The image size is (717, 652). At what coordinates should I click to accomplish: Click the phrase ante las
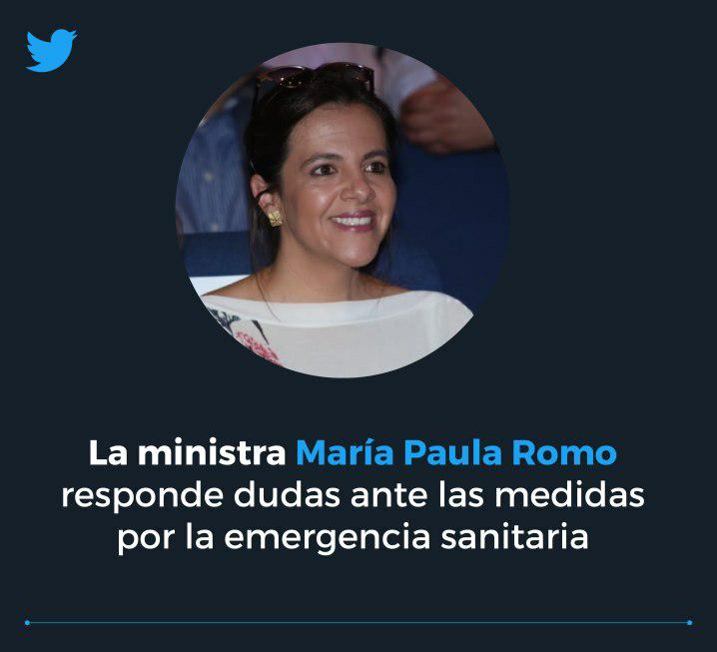click(x=417, y=494)
